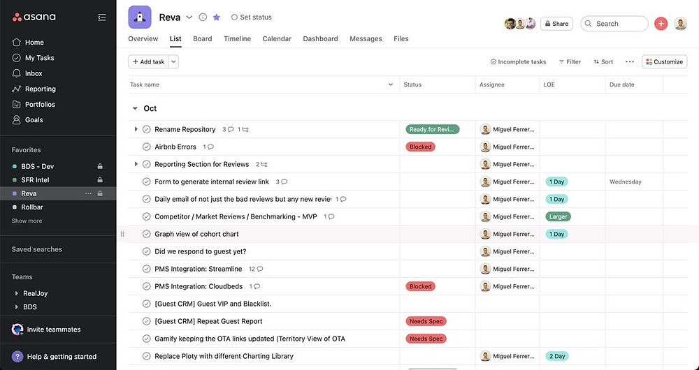Click Invite teammates
The image size is (699, 370).
tap(46, 330)
